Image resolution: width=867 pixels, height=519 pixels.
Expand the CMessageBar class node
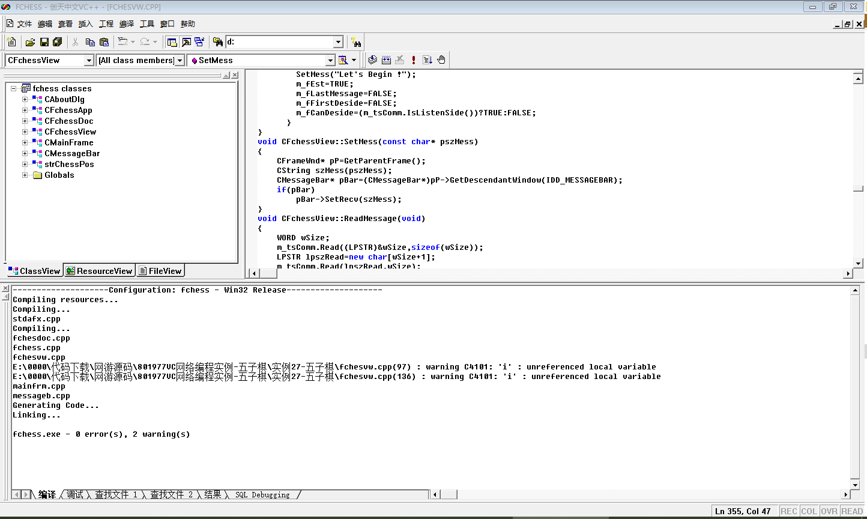pyautogui.click(x=25, y=153)
